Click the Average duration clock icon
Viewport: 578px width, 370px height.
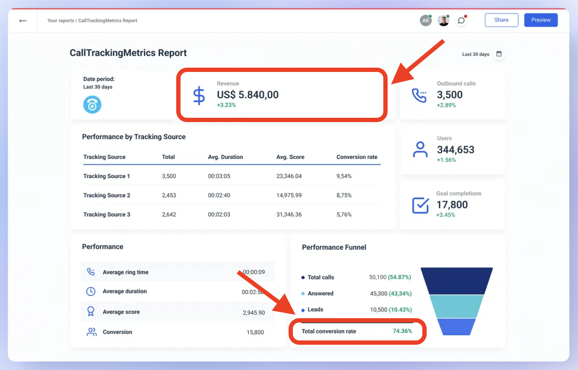pyautogui.click(x=90, y=291)
